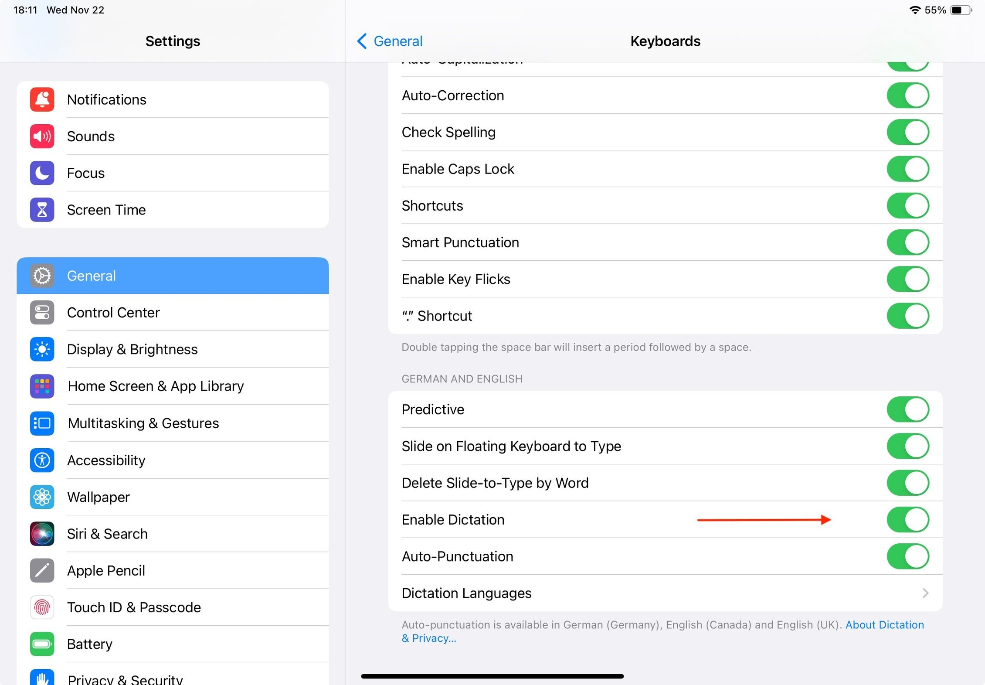Image resolution: width=985 pixels, height=685 pixels.
Task: Open Dictation Languages via the chevron
Action: [925, 593]
